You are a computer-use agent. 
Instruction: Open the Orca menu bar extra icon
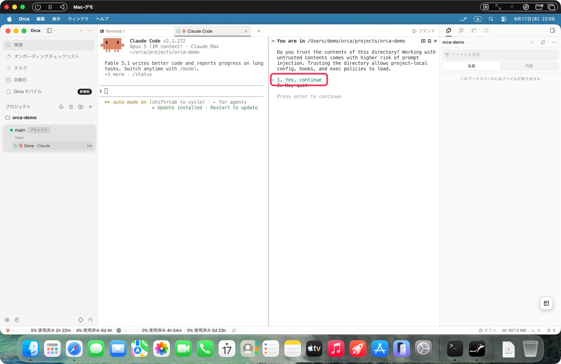click(x=463, y=19)
